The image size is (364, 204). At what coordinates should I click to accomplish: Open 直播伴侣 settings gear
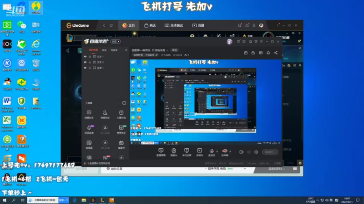tap(256, 152)
